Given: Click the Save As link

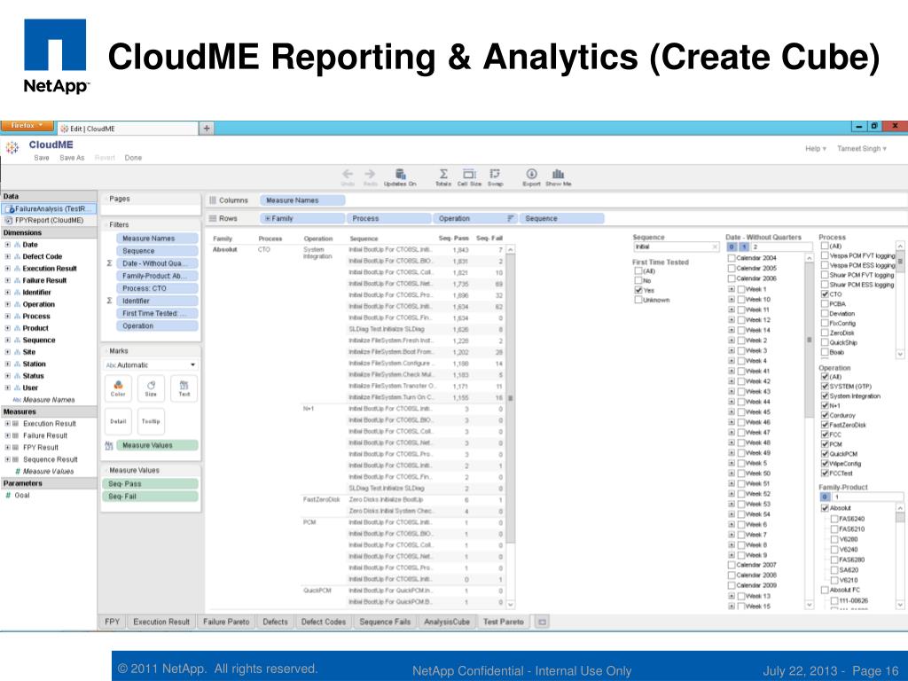Looking at the screenshot, I should point(72,158).
